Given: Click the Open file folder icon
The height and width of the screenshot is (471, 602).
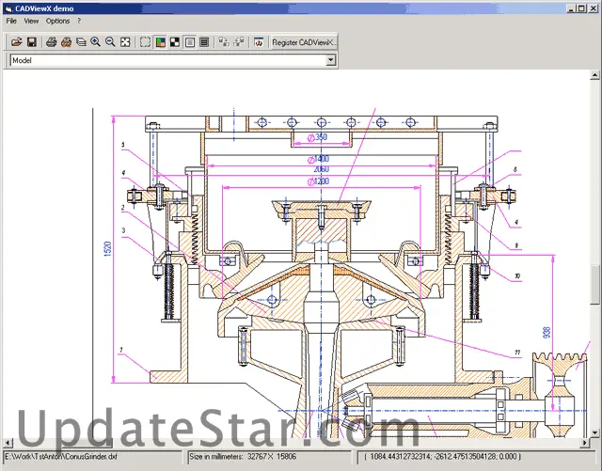Looking at the screenshot, I should [x=17, y=42].
